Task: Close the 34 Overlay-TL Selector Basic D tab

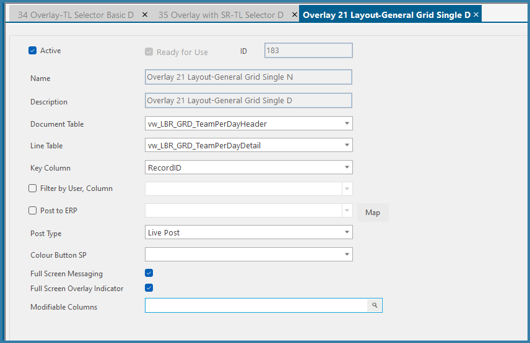Action: click(x=145, y=15)
